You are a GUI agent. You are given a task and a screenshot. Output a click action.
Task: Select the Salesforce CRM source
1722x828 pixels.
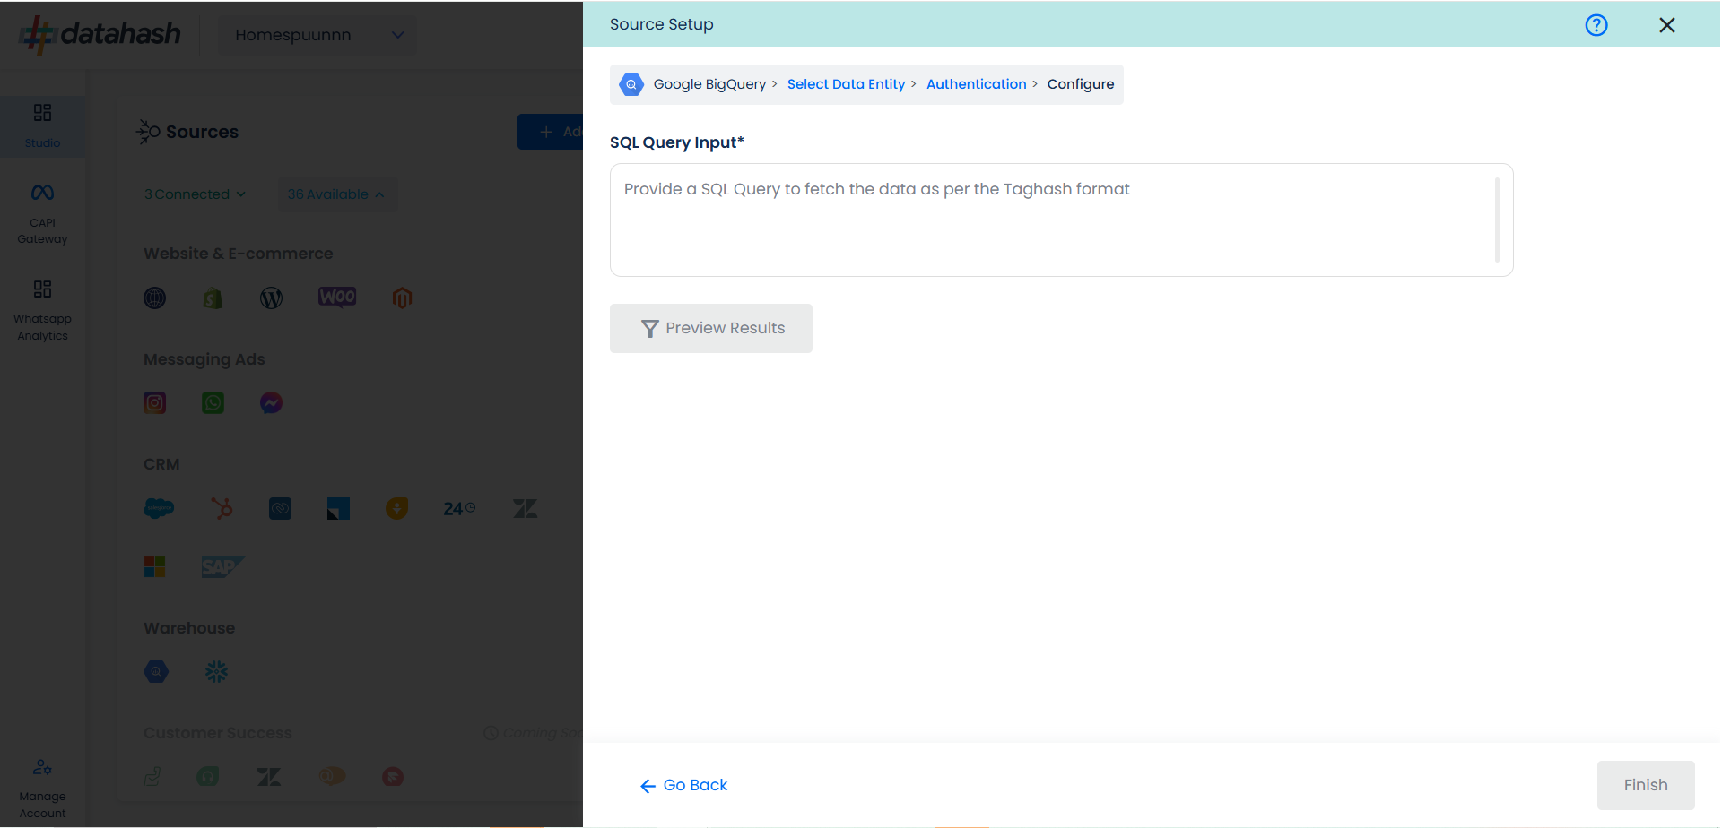[x=159, y=508]
